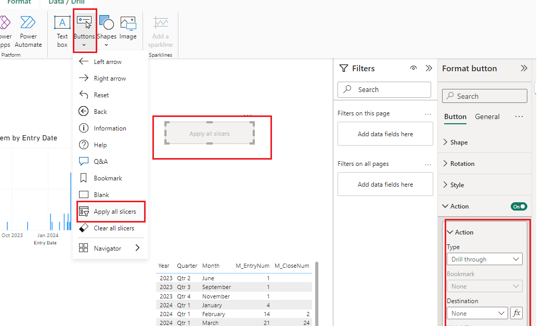Viewport: 544px width, 326px height.
Task: Select Q&A button option
Action: pos(110,162)
